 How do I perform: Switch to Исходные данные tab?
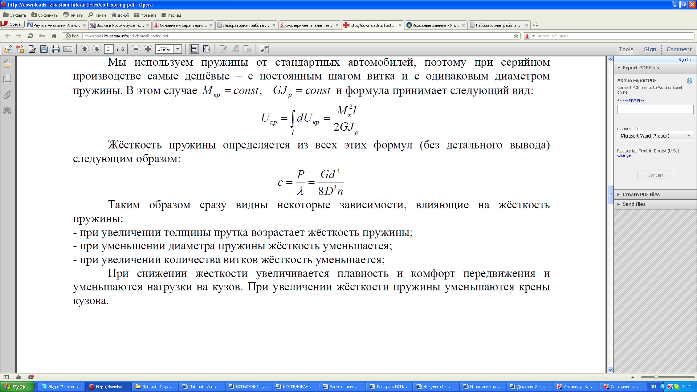point(436,25)
